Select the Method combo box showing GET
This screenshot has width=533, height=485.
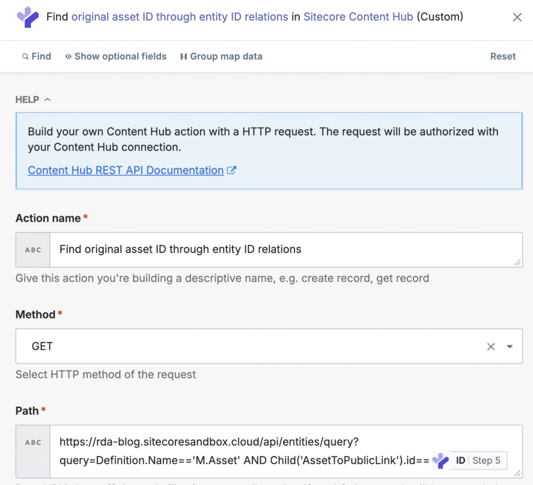click(x=269, y=346)
